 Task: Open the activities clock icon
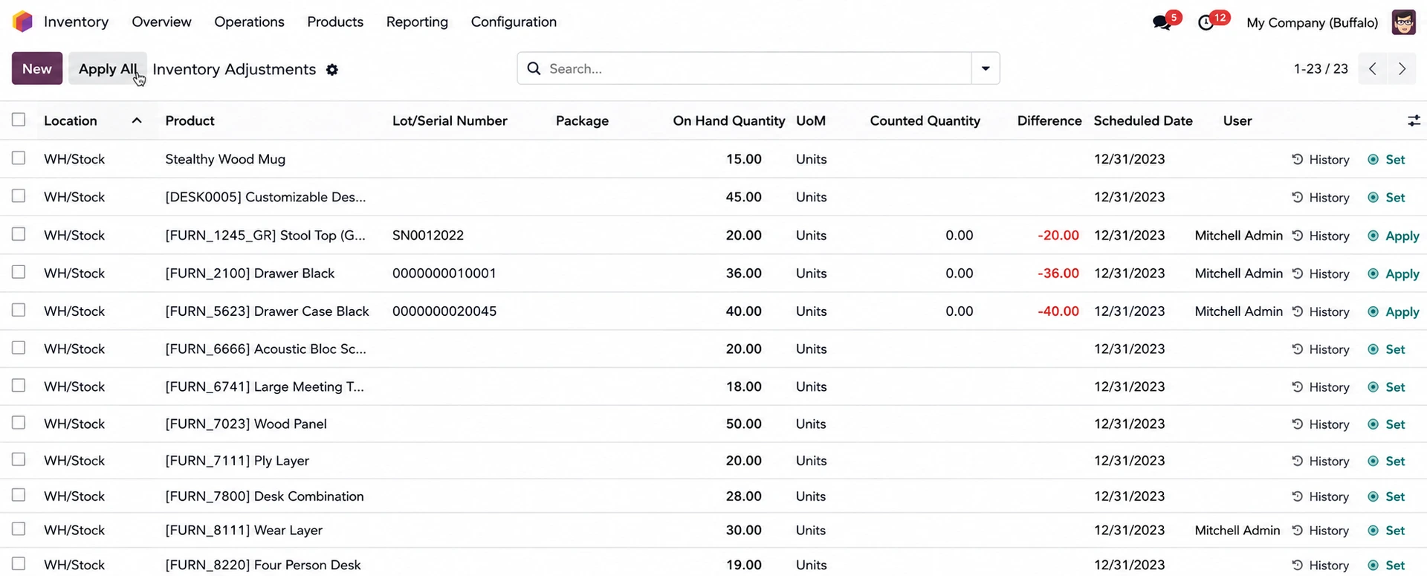[x=1206, y=23]
